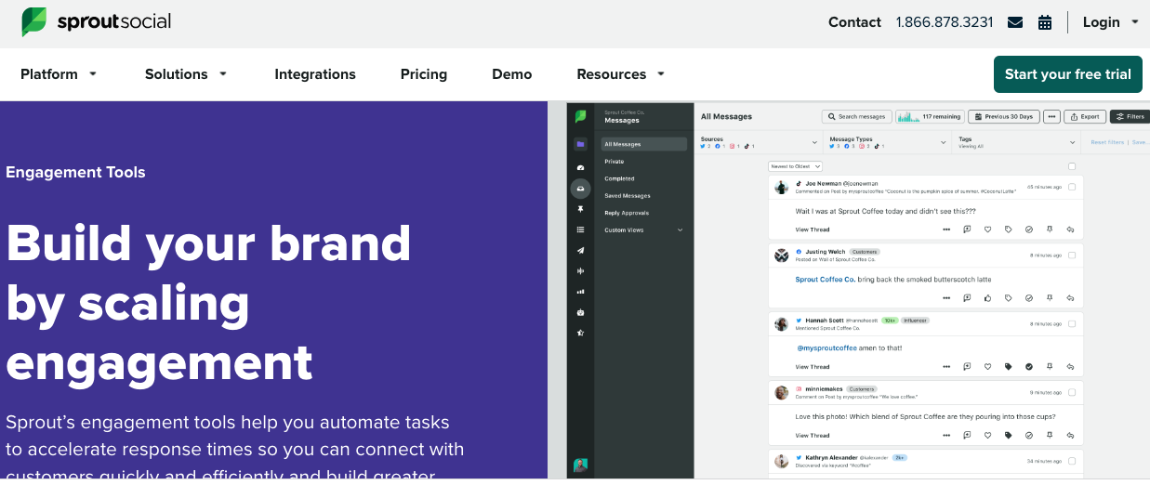
Task: Click the star icon in dark sidebar
Action: [580, 332]
